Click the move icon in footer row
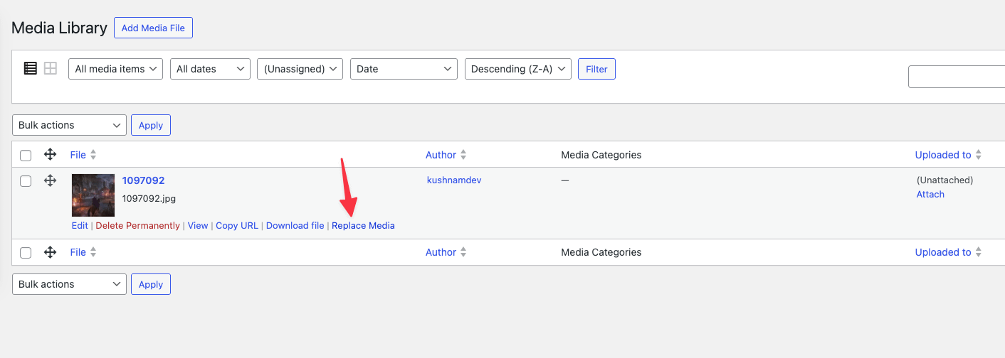Image resolution: width=1005 pixels, height=358 pixels. point(50,252)
